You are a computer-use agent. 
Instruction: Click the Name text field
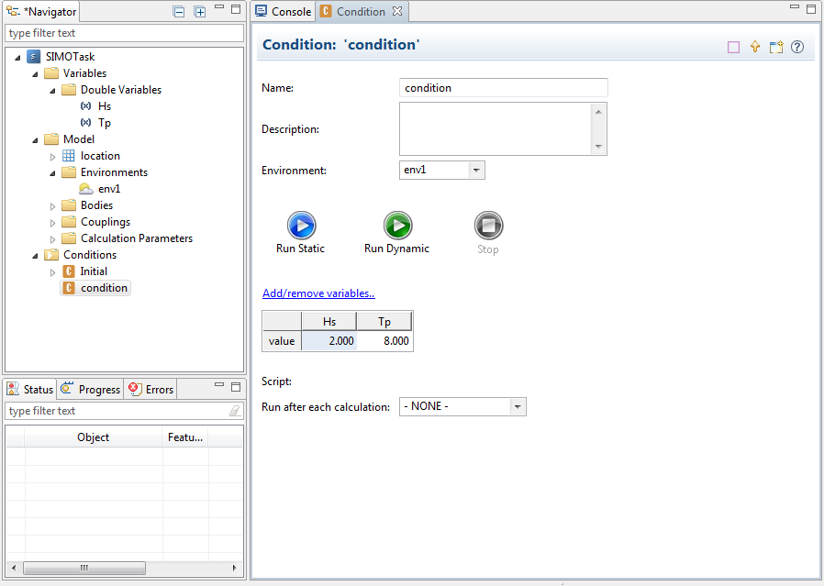tap(504, 88)
